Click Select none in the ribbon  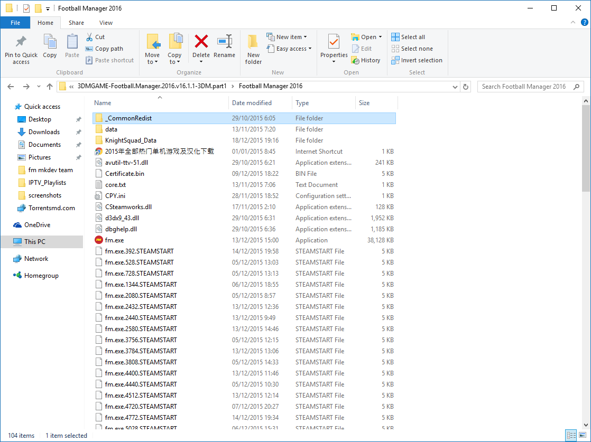pyautogui.click(x=412, y=49)
